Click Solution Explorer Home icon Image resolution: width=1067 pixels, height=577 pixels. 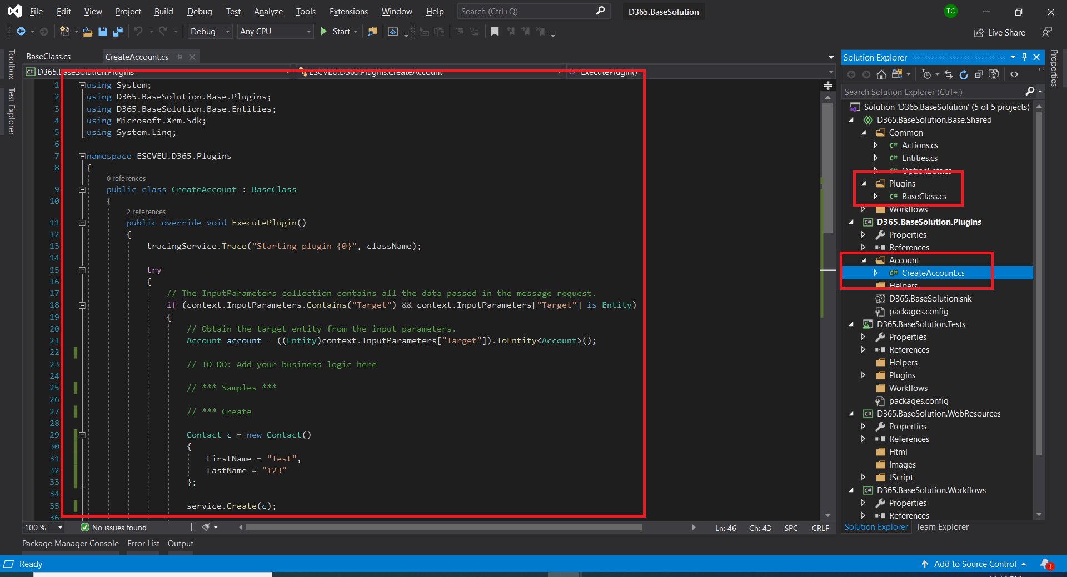point(881,74)
